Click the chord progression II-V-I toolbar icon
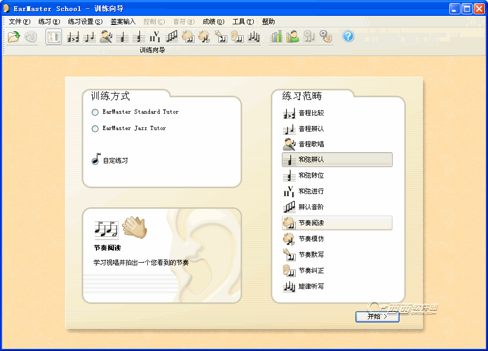 (155, 36)
